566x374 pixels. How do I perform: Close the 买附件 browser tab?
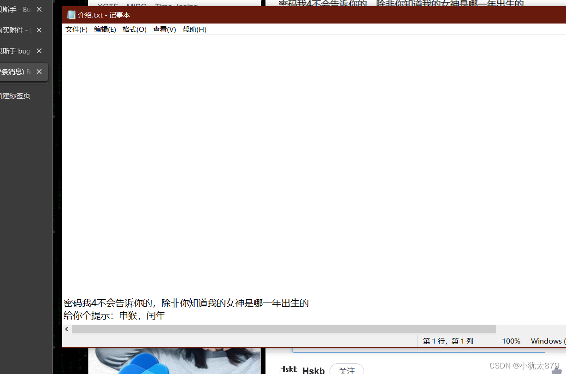pyautogui.click(x=39, y=30)
